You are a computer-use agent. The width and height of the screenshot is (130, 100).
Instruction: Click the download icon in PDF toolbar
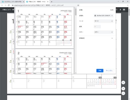(120, 10)
